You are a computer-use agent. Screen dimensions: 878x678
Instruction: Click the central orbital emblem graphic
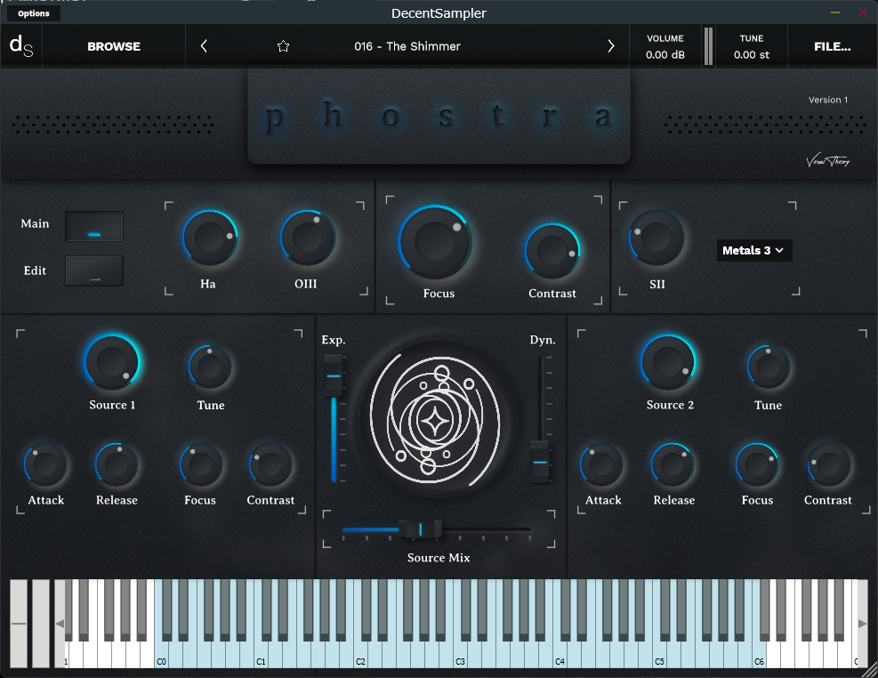pyautogui.click(x=435, y=420)
